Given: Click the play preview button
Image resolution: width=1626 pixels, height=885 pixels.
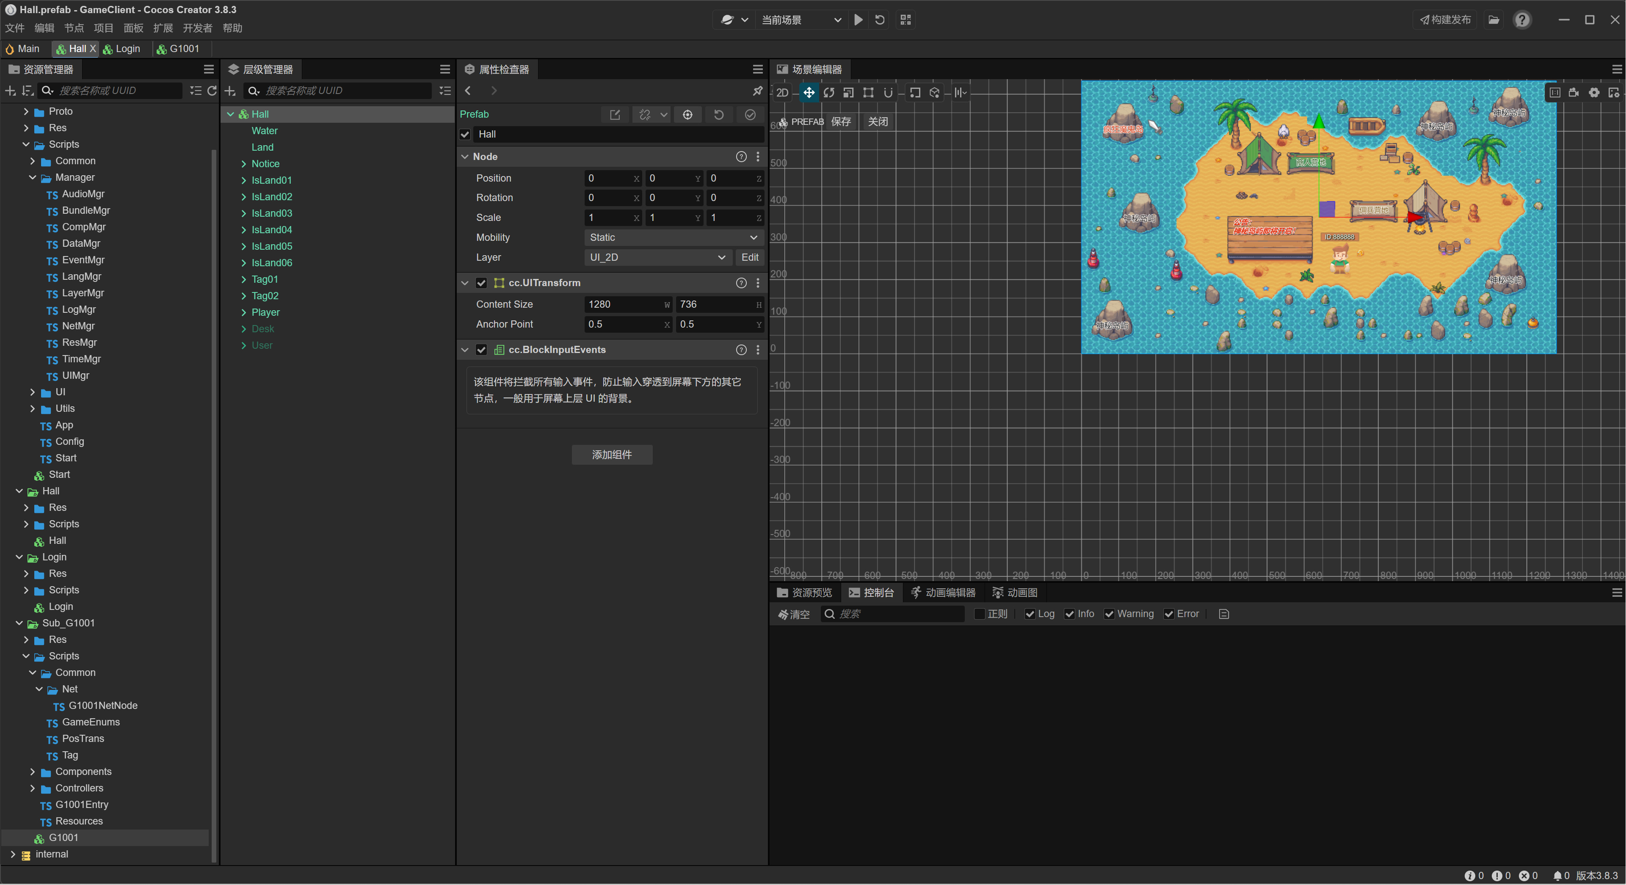Looking at the screenshot, I should (x=858, y=19).
